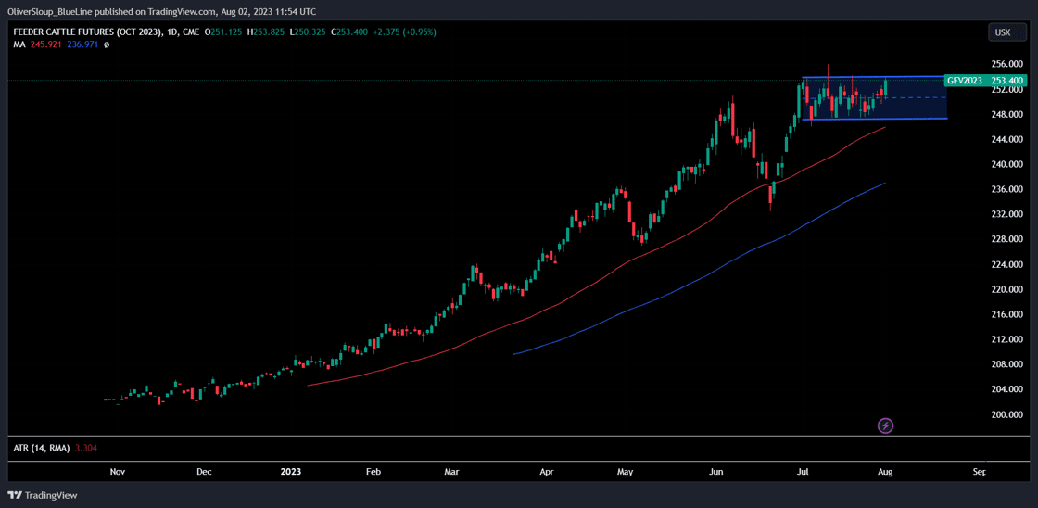This screenshot has height=508, width=1038.
Task: Click the ATR (14, RMA) indicator label
Action: pyautogui.click(x=42, y=448)
